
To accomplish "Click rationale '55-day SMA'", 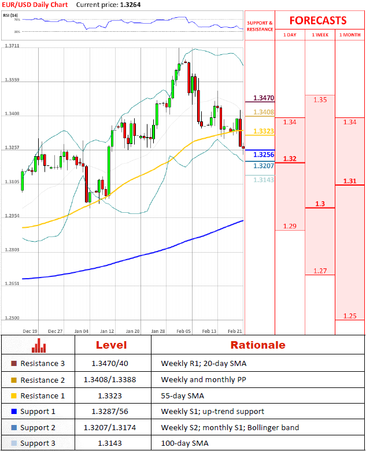I will point(183,396).
